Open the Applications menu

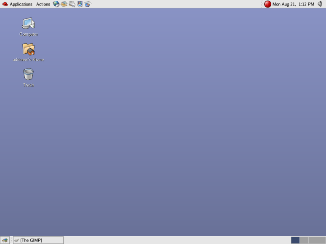[21, 4]
